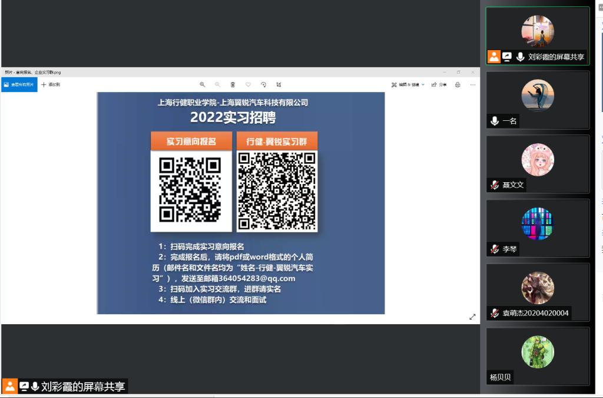Click the muted microphone icon beside 聂文文

coord(495,185)
